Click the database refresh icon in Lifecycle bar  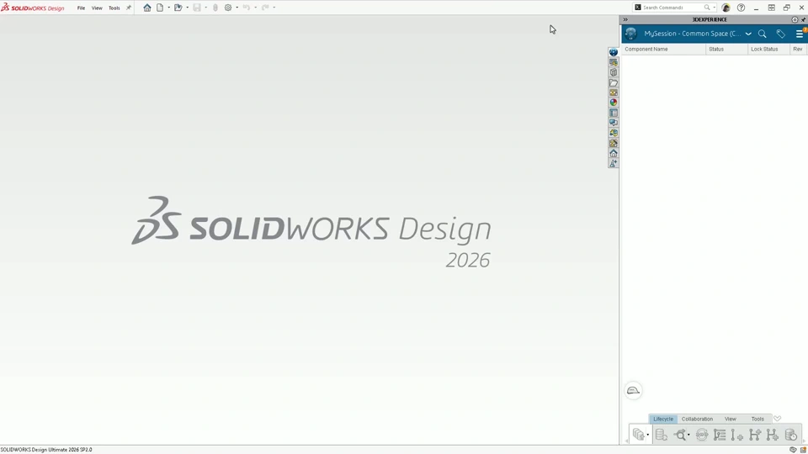662,435
